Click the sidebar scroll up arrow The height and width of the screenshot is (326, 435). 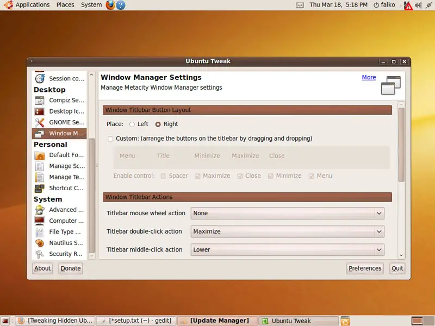coord(92,74)
